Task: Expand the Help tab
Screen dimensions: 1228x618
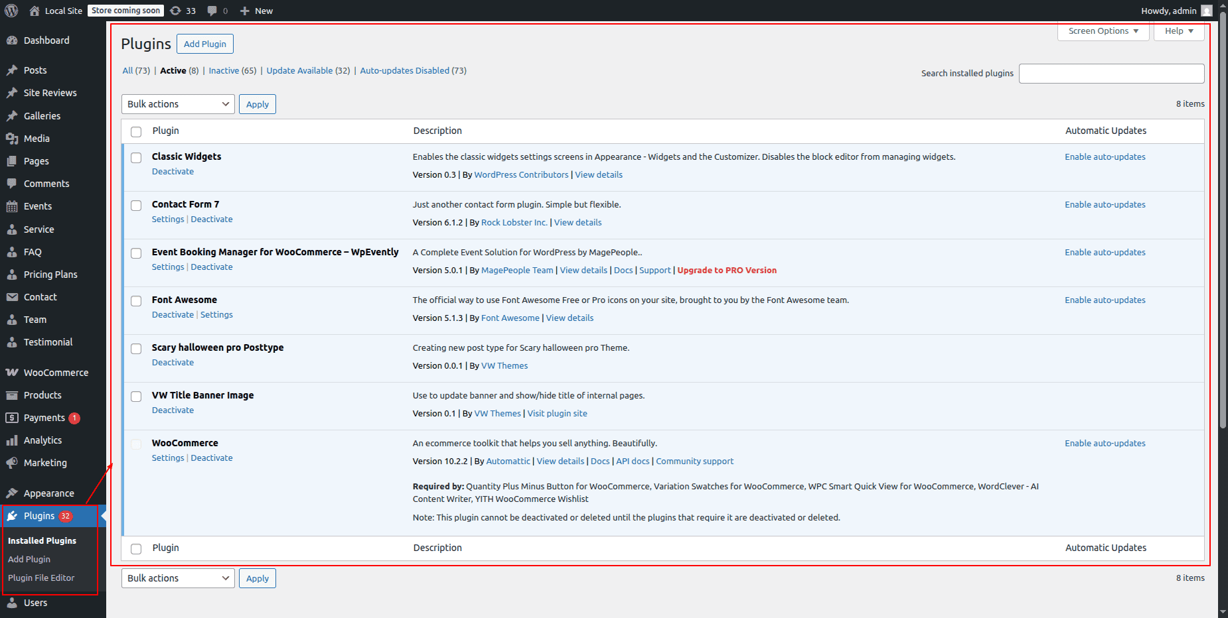Action: pyautogui.click(x=1178, y=31)
